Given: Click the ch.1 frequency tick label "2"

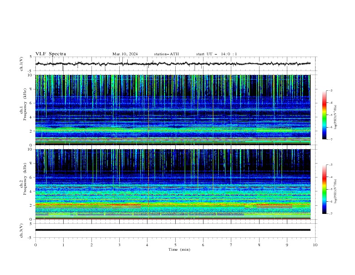Looking at the screenshot, I should (31, 131).
